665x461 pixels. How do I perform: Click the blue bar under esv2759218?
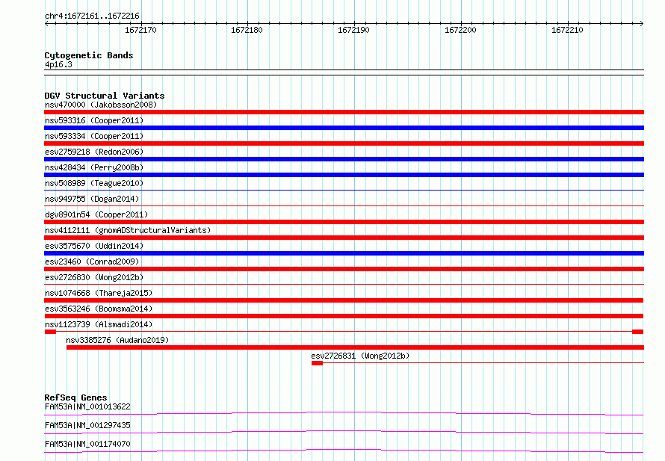point(344,159)
